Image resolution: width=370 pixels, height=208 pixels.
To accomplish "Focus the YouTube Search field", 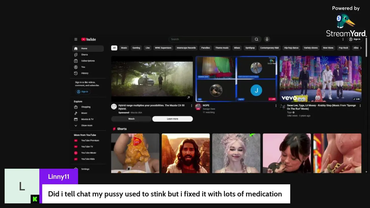I will coord(210,39).
